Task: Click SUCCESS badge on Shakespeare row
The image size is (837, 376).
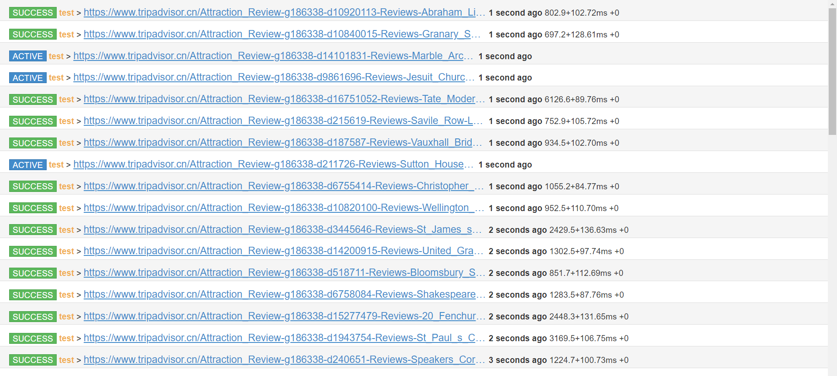Action: coord(33,295)
